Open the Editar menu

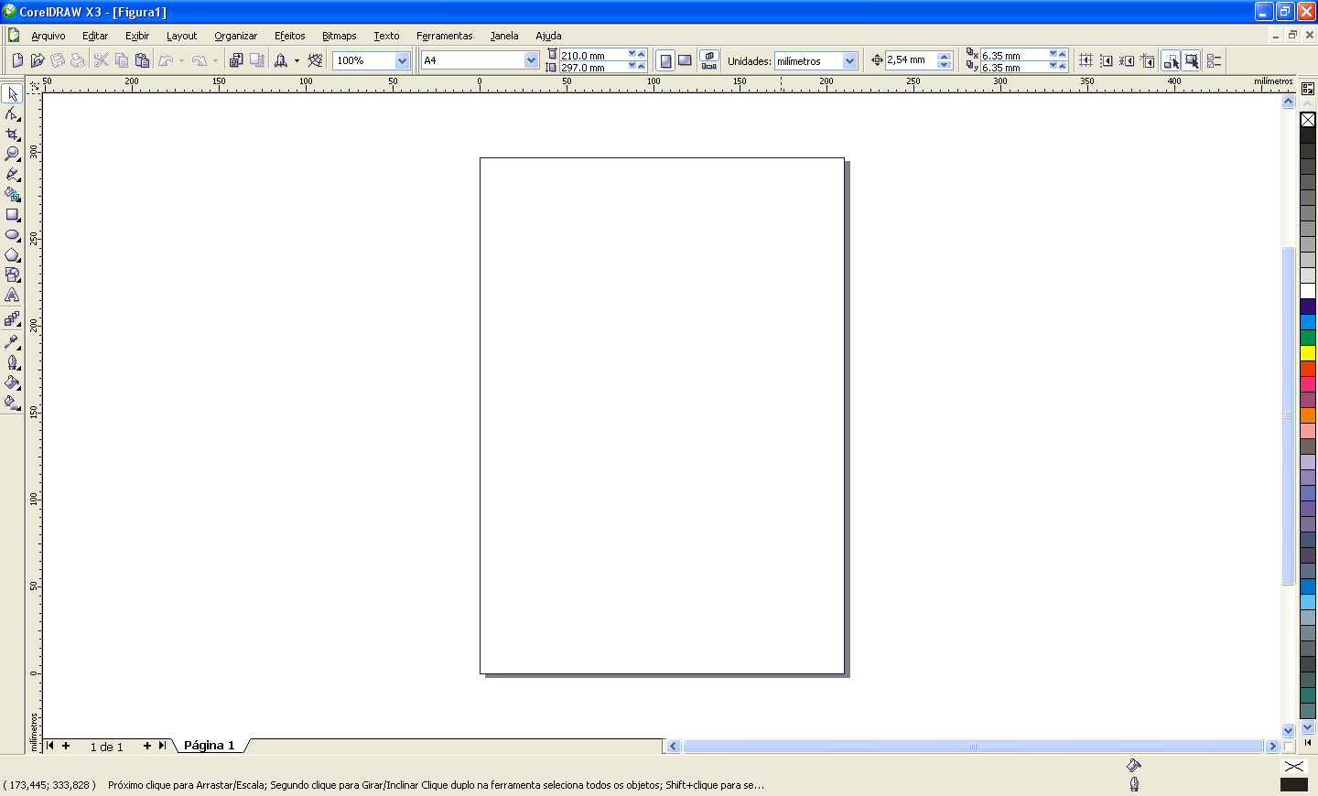coord(95,36)
